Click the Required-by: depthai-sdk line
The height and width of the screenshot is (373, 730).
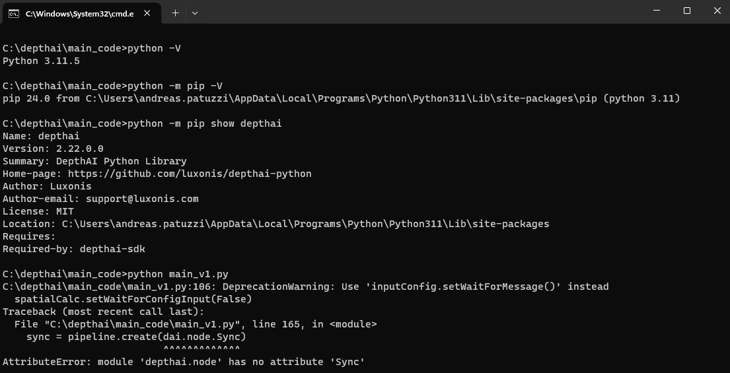74,249
